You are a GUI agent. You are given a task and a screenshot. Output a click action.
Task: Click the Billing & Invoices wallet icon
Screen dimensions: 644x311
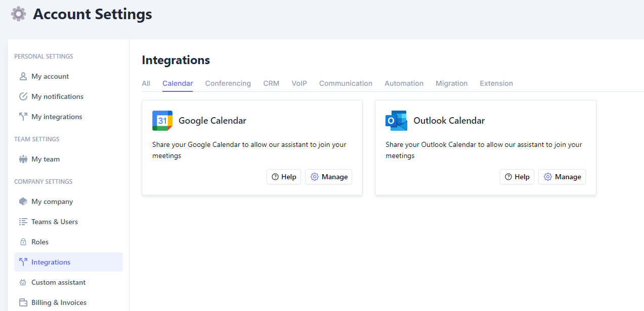(23, 302)
